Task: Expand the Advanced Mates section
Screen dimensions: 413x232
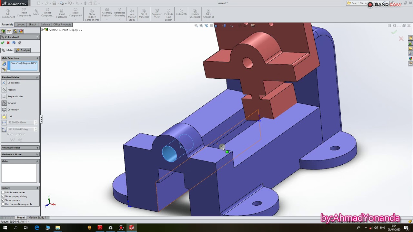Action: [20, 148]
